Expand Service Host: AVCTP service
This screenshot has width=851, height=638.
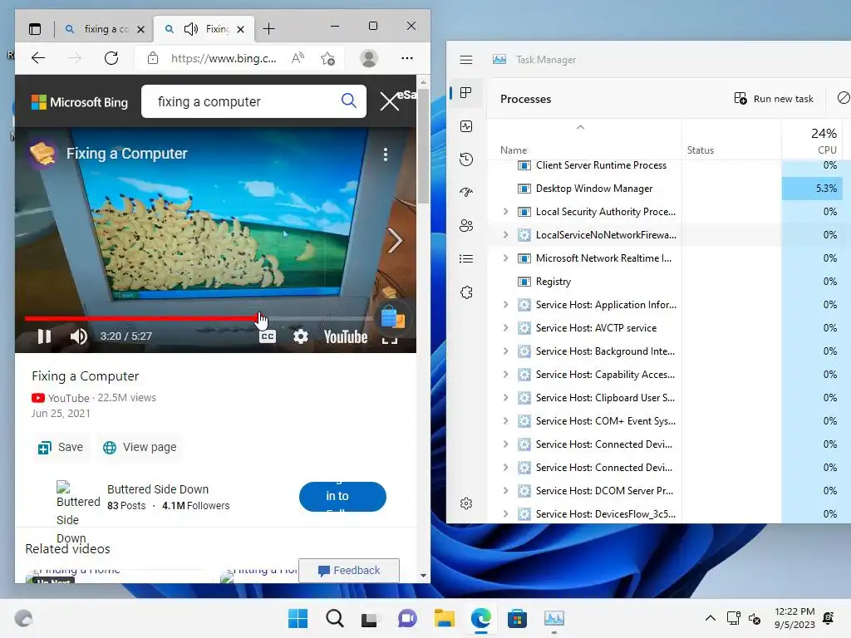point(506,328)
